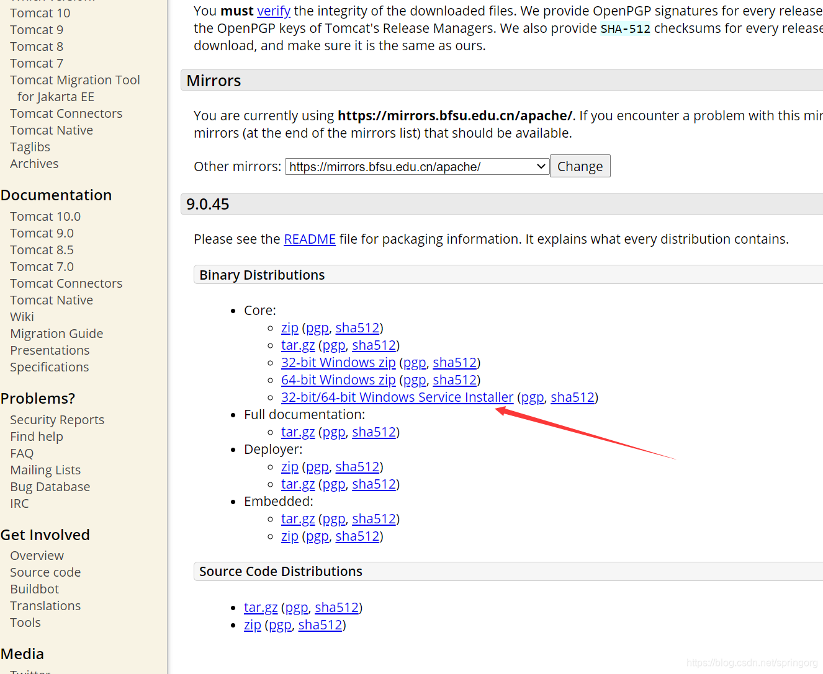This screenshot has width=823, height=674.
Task: Open Overview under Get Involved
Action: [x=37, y=556]
